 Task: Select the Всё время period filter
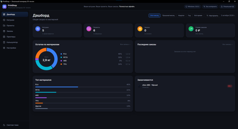(198, 16)
